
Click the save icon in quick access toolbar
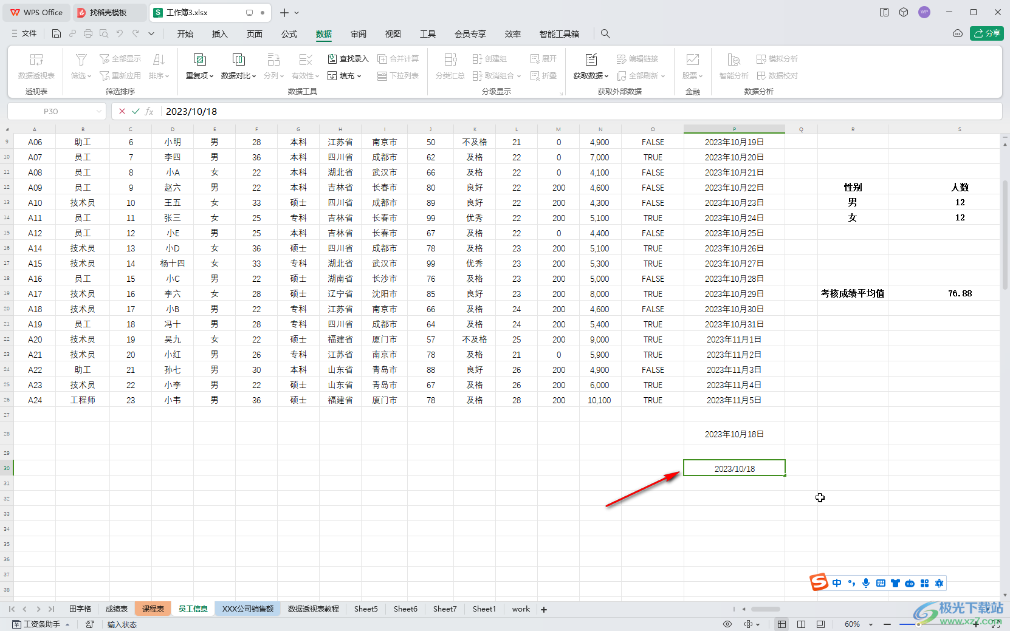[57, 34]
